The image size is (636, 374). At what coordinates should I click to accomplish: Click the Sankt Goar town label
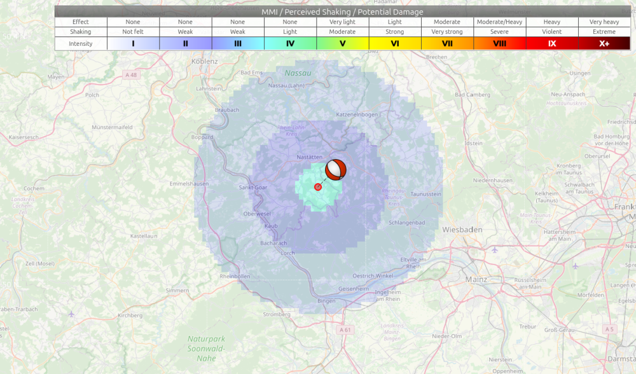point(252,188)
